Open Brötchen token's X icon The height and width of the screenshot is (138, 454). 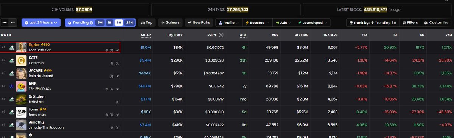coord(117,102)
